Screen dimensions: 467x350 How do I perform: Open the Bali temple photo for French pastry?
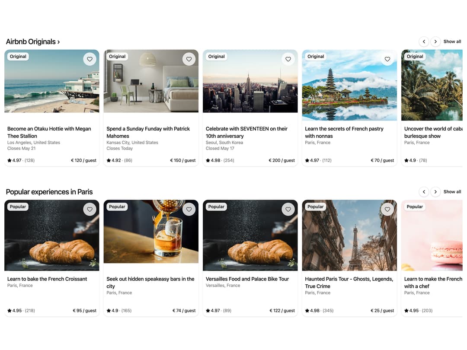click(x=349, y=85)
